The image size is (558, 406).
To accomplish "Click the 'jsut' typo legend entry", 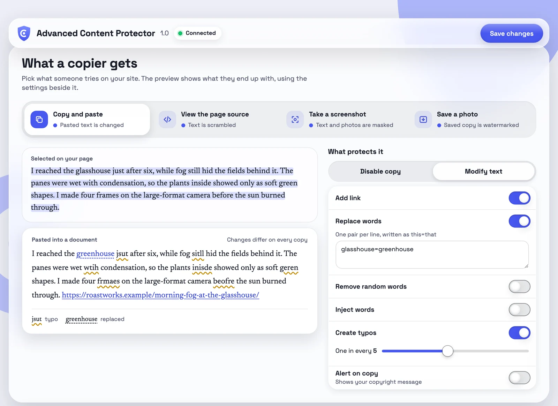I will (x=45, y=319).
